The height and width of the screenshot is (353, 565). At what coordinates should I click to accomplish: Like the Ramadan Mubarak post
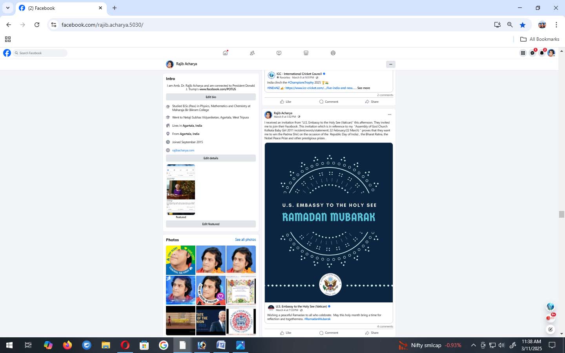[x=286, y=333]
